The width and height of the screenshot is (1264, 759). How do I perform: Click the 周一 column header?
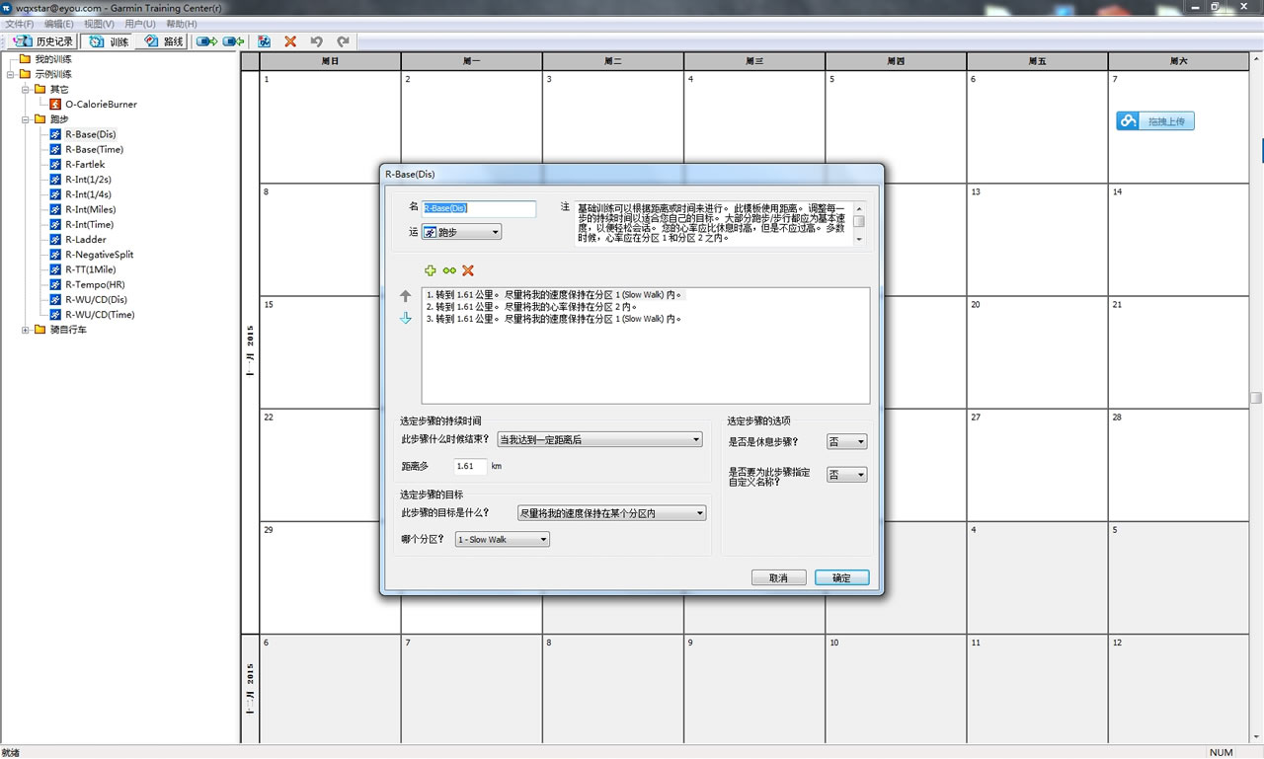pos(471,61)
